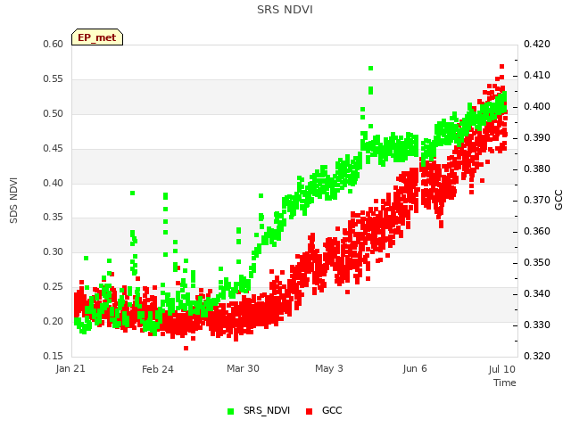Click the Jan 21 x-axis tick label
This screenshot has width=571, height=428.
click(x=70, y=368)
